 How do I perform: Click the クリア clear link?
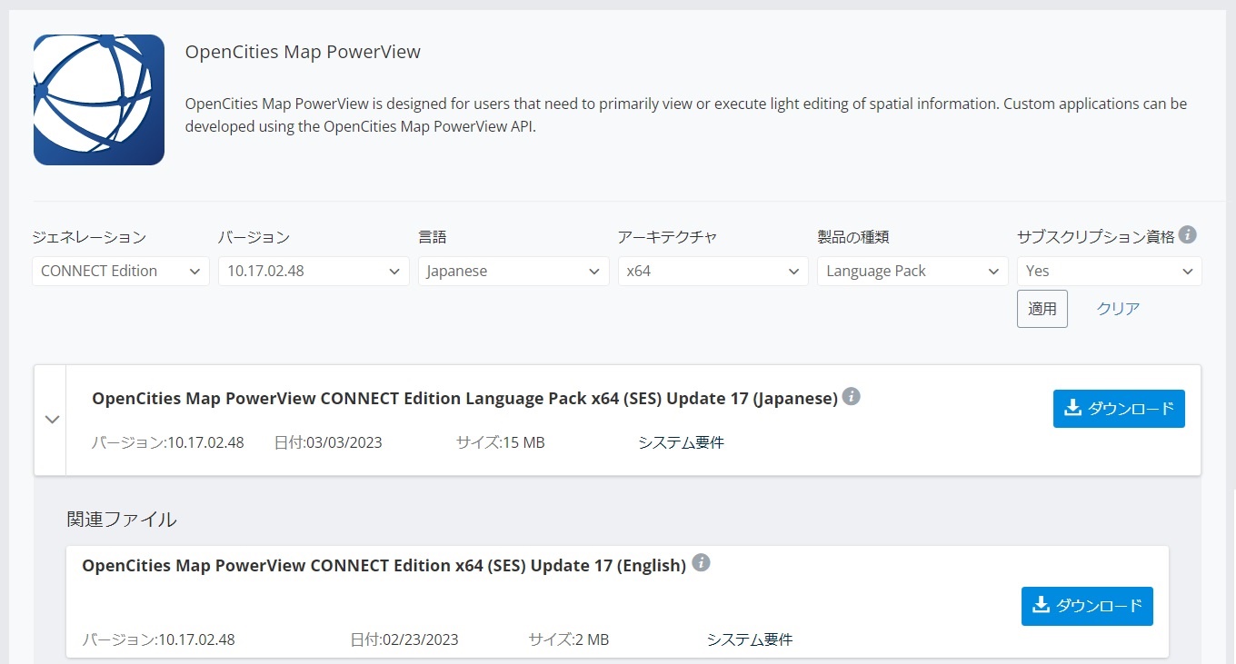(x=1118, y=309)
